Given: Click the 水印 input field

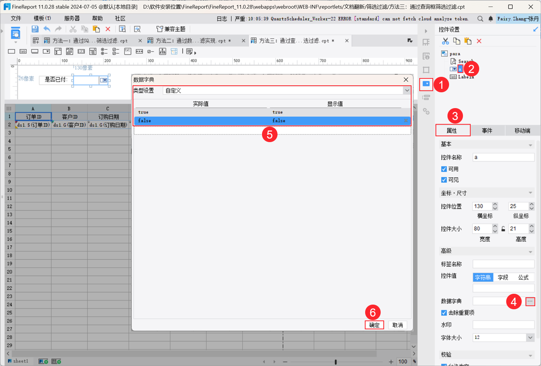Looking at the screenshot, I should click(x=504, y=325).
